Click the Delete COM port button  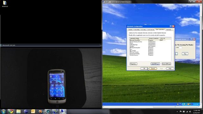(166, 64)
